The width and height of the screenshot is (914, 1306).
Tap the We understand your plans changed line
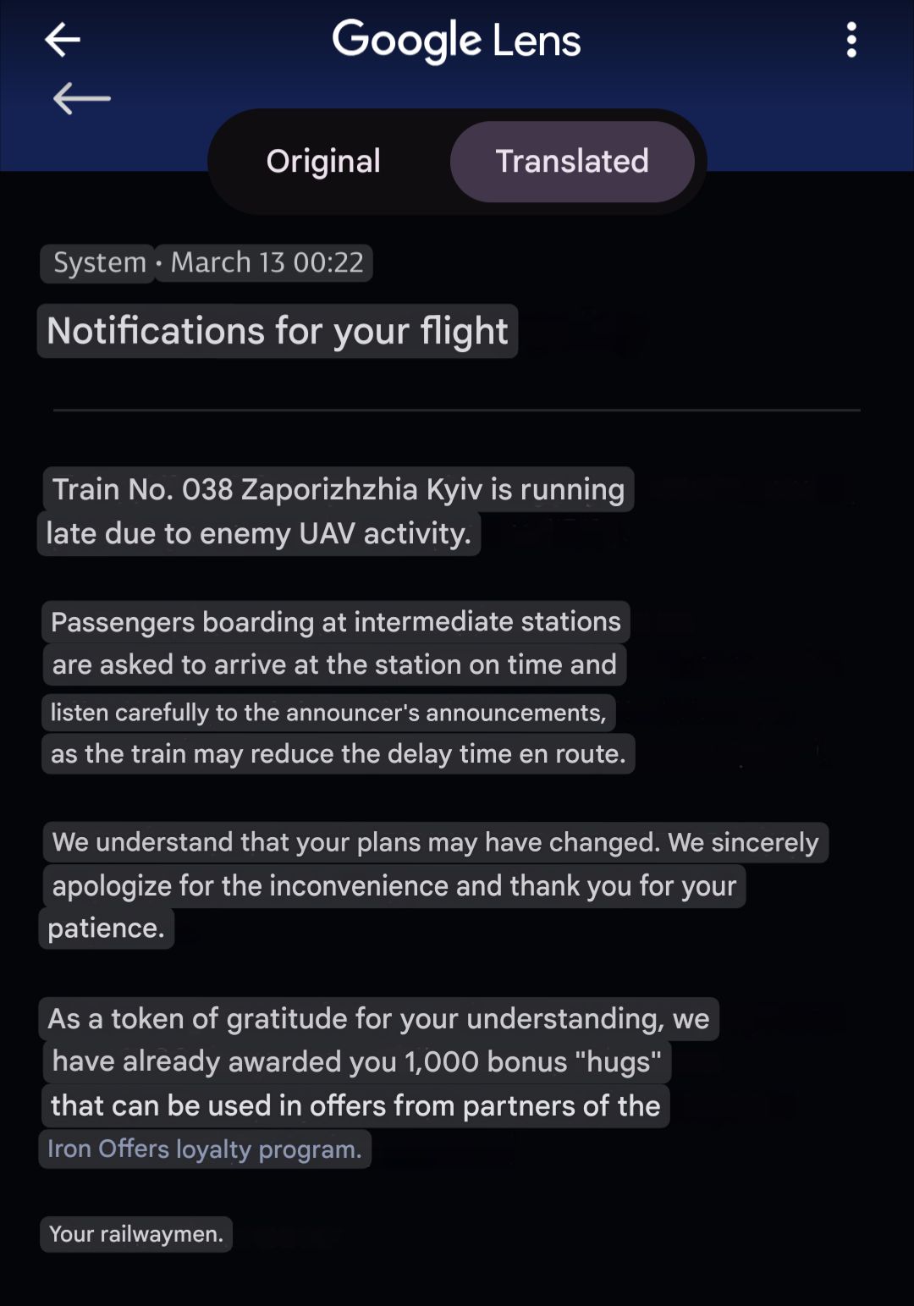pos(435,842)
